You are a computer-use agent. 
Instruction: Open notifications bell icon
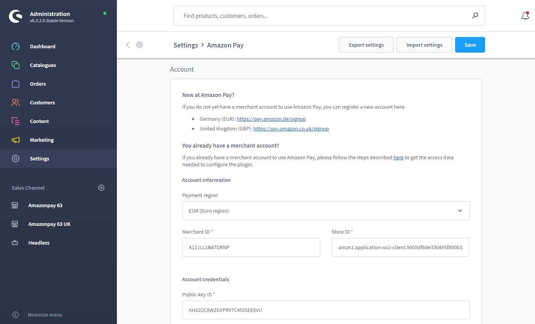tap(525, 16)
